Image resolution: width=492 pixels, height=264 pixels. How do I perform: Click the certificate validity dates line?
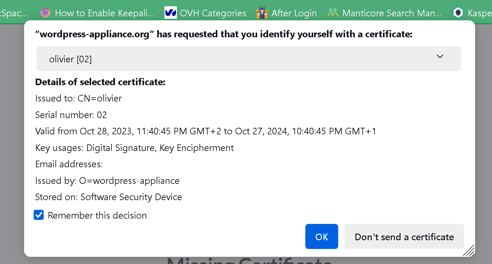(x=205, y=131)
